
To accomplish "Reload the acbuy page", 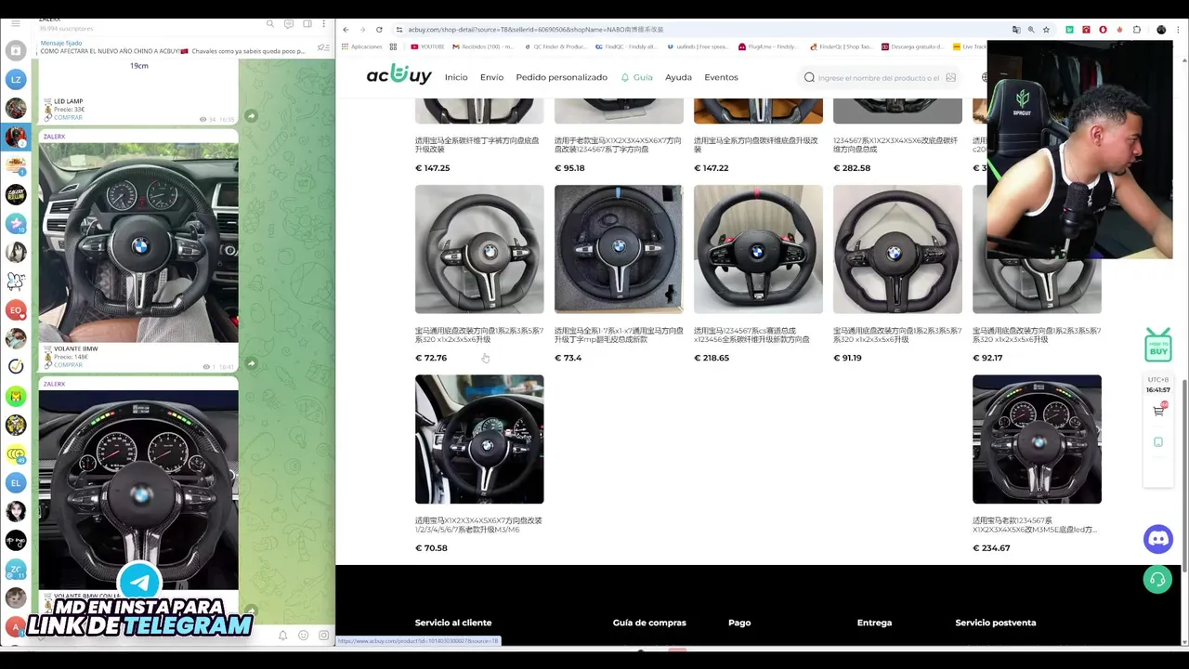I will pyautogui.click(x=379, y=30).
